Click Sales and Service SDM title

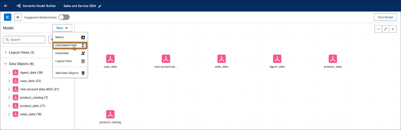click(80, 6)
